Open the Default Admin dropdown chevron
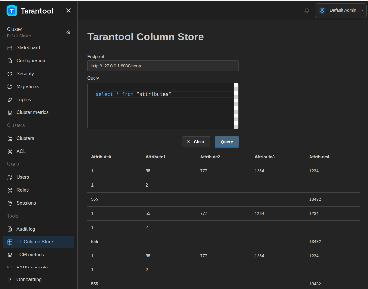 [361, 11]
